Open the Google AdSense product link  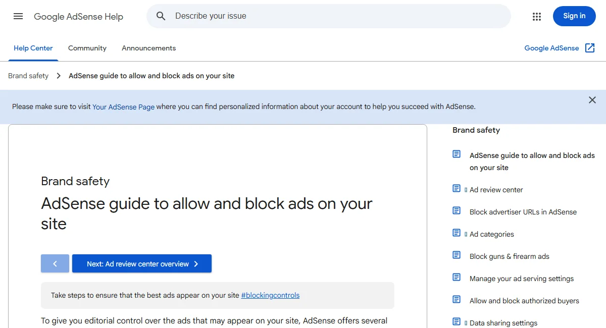(551, 48)
